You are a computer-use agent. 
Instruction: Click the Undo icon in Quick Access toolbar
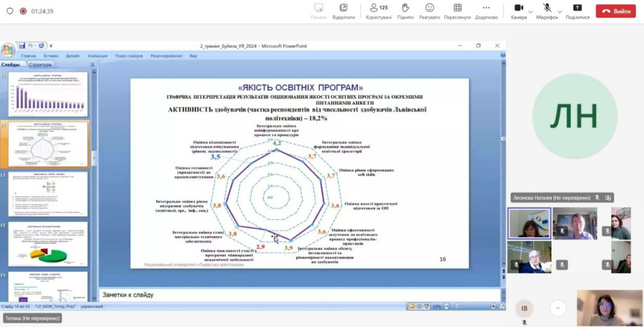[x=30, y=46]
